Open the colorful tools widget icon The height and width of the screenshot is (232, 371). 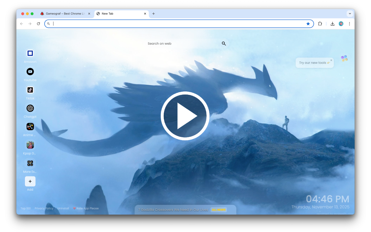click(344, 59)
